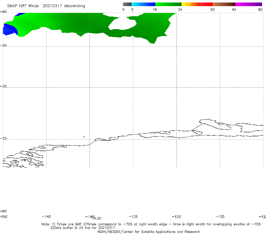Click the 'Data buffer is 24 hrs' note

(83, 228)
